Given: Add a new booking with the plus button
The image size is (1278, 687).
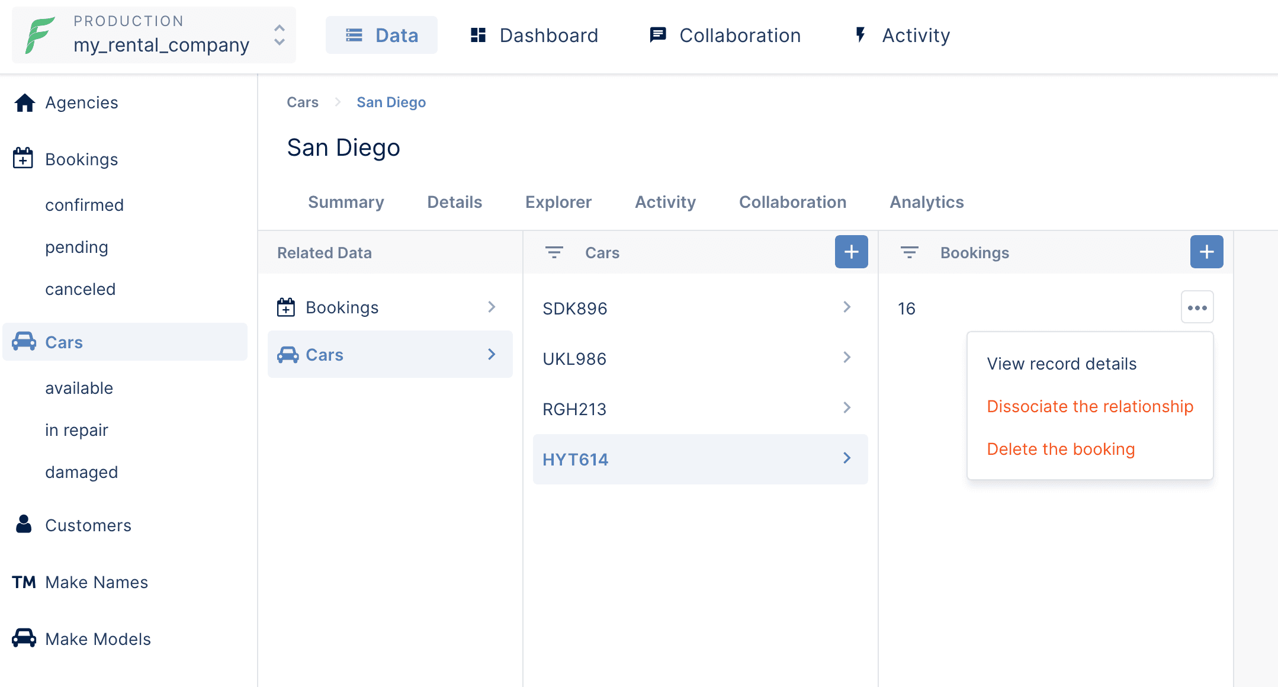Looking at the screenshot, I should [x=1207, y=252].
